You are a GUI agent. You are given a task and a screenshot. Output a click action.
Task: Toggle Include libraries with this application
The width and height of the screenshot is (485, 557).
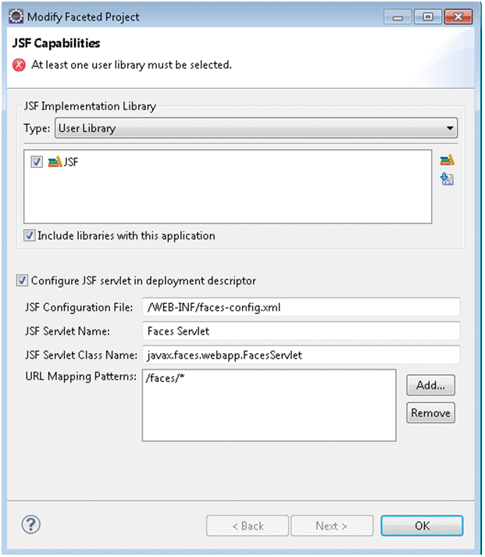(30, 235)
